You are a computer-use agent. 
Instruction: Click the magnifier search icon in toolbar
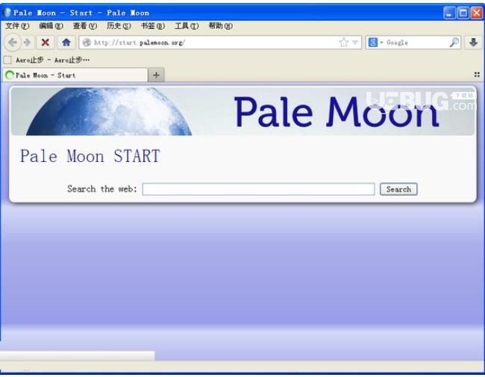[454, 43]
